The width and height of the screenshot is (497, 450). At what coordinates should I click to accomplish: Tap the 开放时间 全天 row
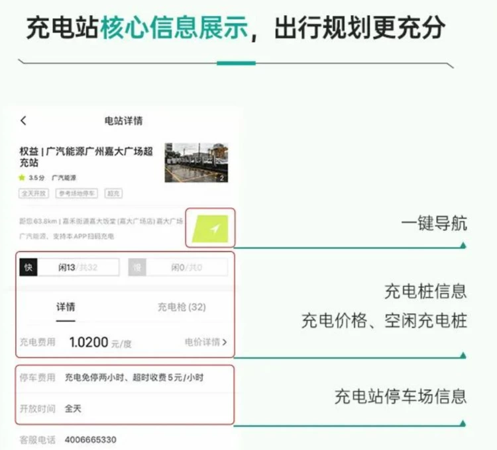[x=126, y=408]
